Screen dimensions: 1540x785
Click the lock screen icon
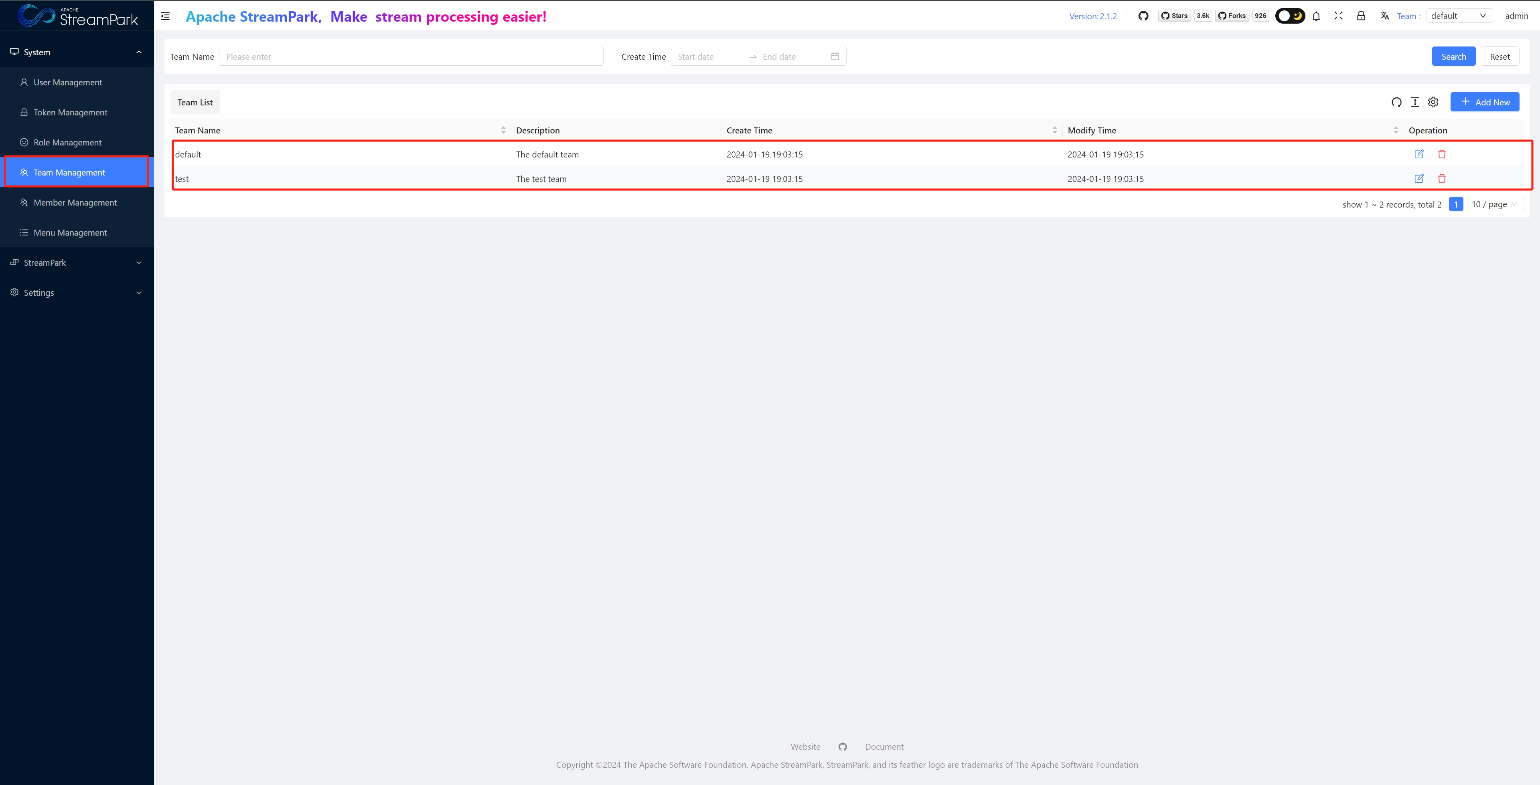(x=1361, y=16)
